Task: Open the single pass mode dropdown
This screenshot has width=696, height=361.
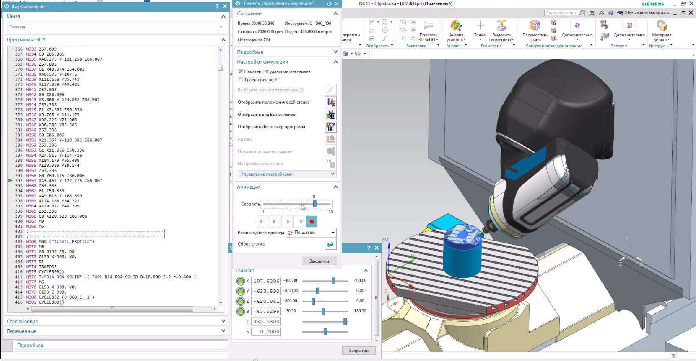Action: coord(311,233)
